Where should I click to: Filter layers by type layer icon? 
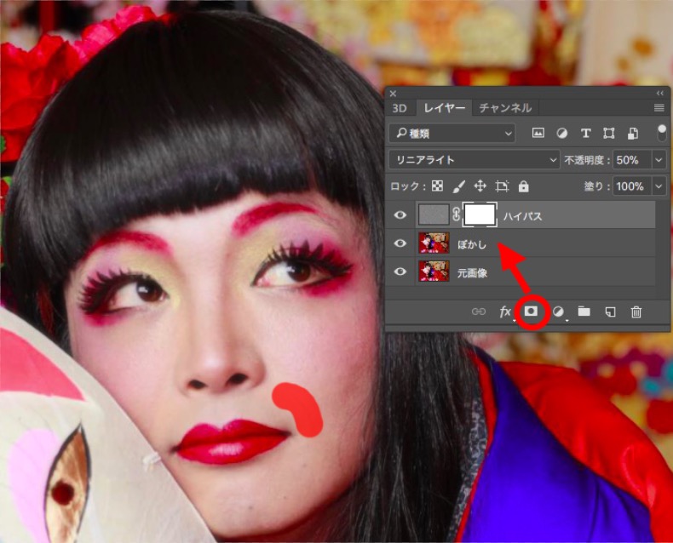coord(585,134)
